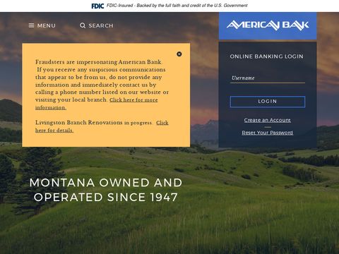Click the American Bank logo
Screen dimensions: 339x254
[x=268, y=25]
